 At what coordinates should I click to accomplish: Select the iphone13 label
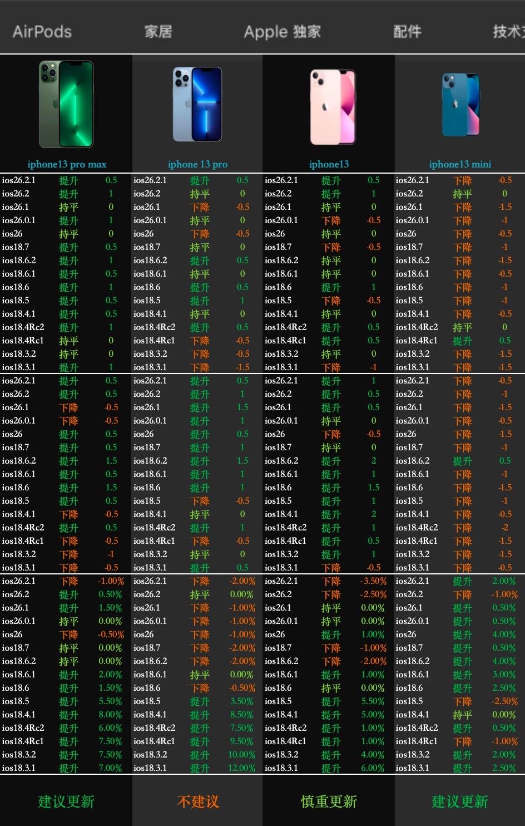(x=329, y=164)
